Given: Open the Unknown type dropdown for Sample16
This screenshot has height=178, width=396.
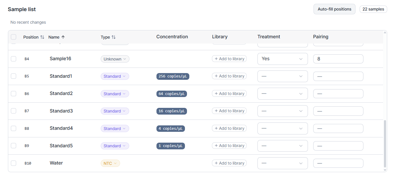Looking at the screenshot, I should (115, 59).
